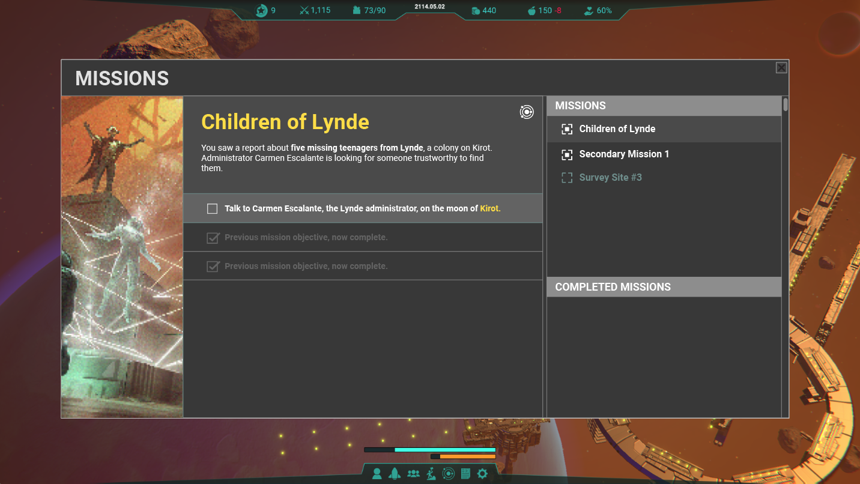This screenshot has height=484, width=860.
Task: Click the mission list scrollbar thumb
Action: click(786, 104)
